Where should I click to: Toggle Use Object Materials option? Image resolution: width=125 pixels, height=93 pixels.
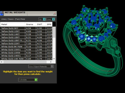pos(41,66)
